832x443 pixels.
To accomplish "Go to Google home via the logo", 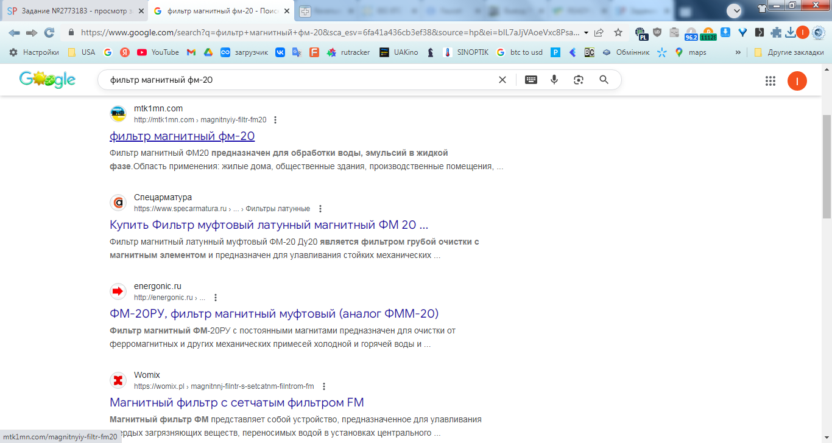I will [x=48, y=80].
